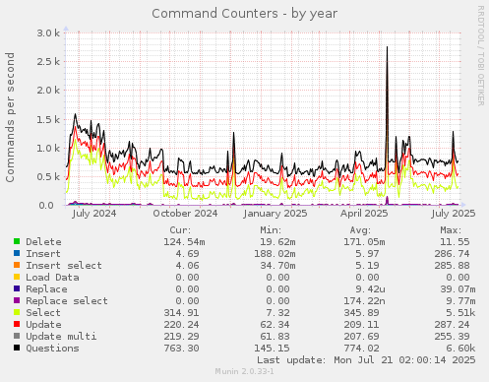Click the Questions legend label
Screen dimensions: 489x382
coord(52,349)
